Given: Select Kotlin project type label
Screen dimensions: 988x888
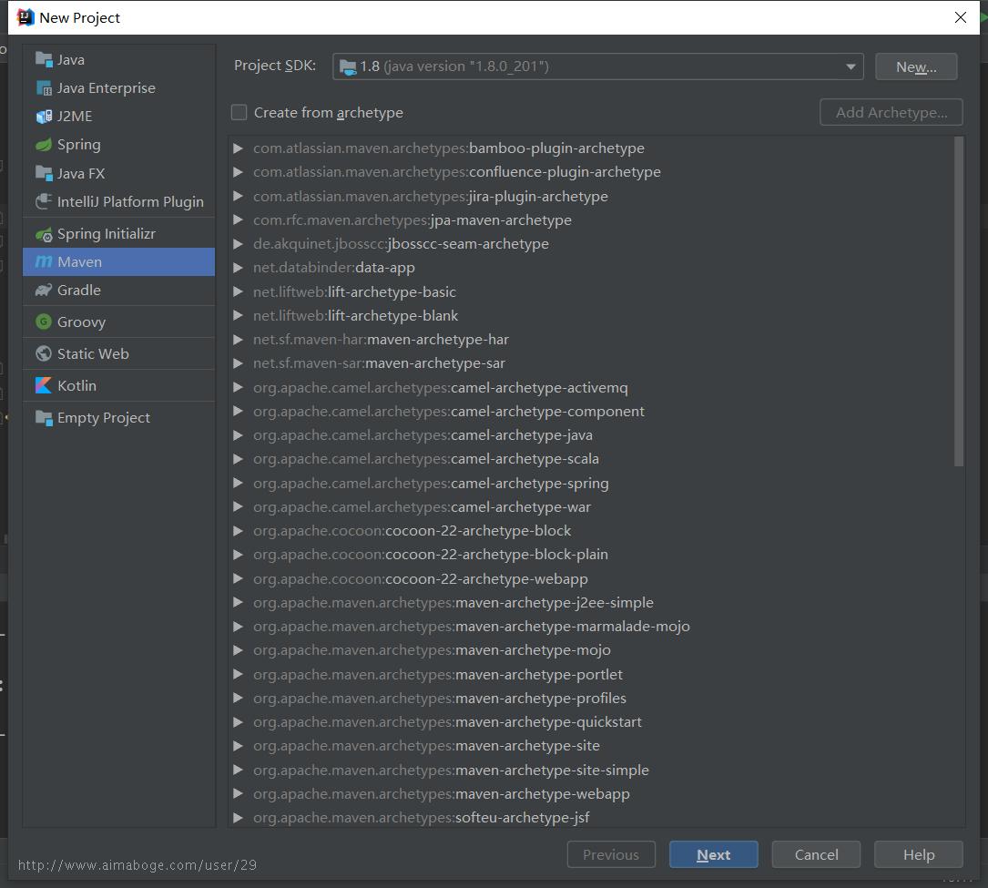Looking at the screenshot, I should click(x=76, y=385).
